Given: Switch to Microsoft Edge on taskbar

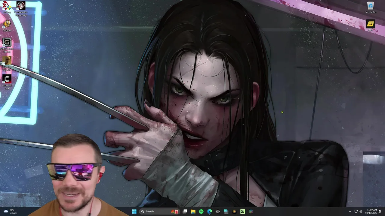Looking at the screenshot, I should click(210, 211).
